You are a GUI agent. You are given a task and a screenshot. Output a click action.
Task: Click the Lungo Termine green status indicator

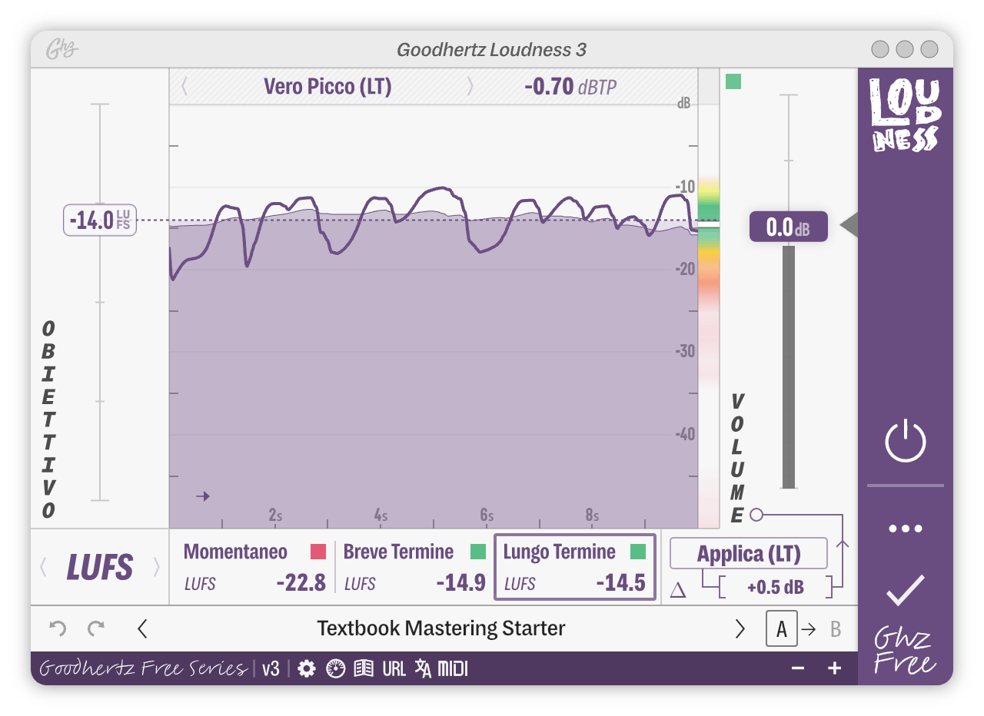point(638,552)
